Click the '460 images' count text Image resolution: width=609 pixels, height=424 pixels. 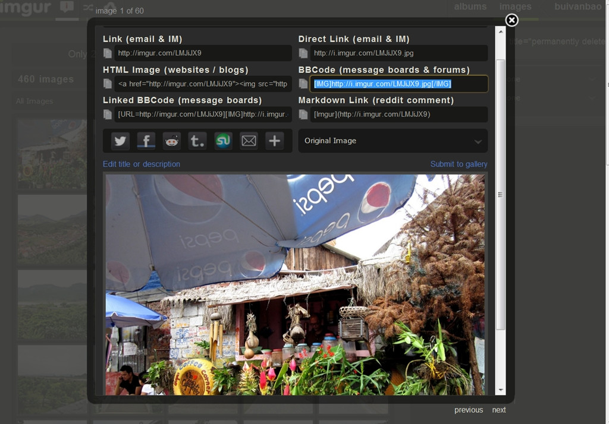tap(46, 79)
